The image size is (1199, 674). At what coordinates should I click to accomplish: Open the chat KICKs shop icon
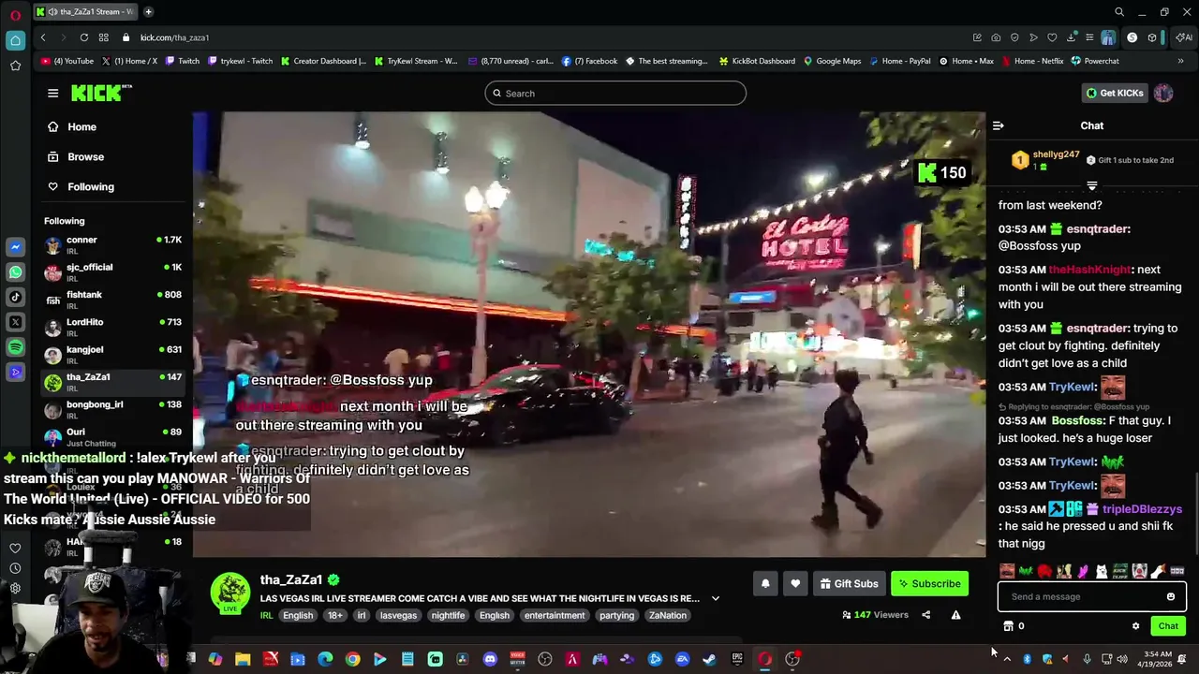(x=1008, y=626)
